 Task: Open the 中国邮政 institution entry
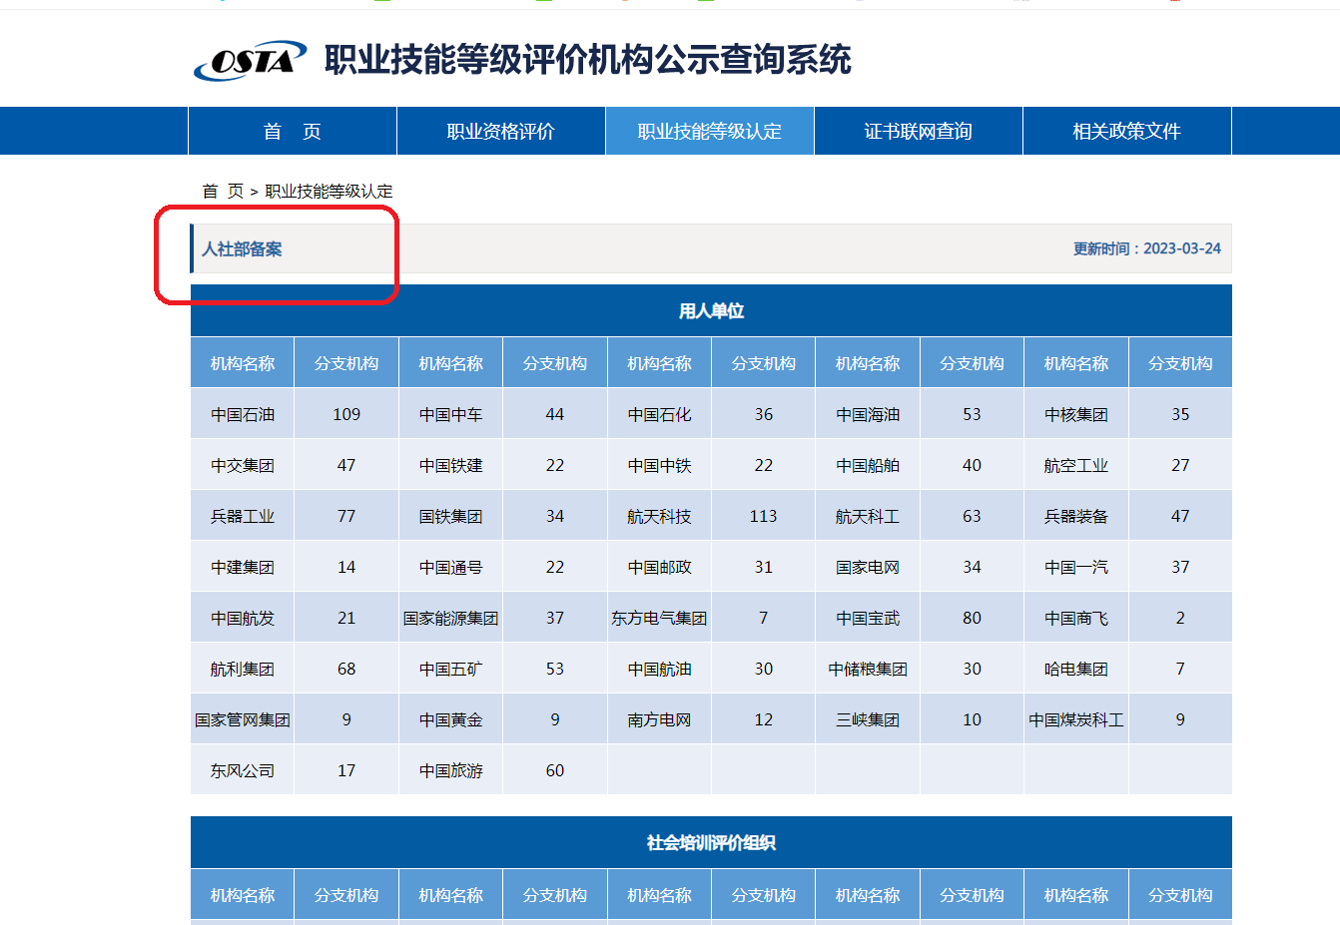(660, 567)
